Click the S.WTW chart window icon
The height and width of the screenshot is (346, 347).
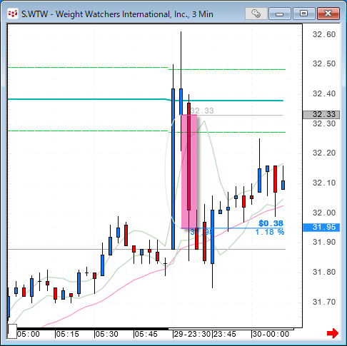13,14
